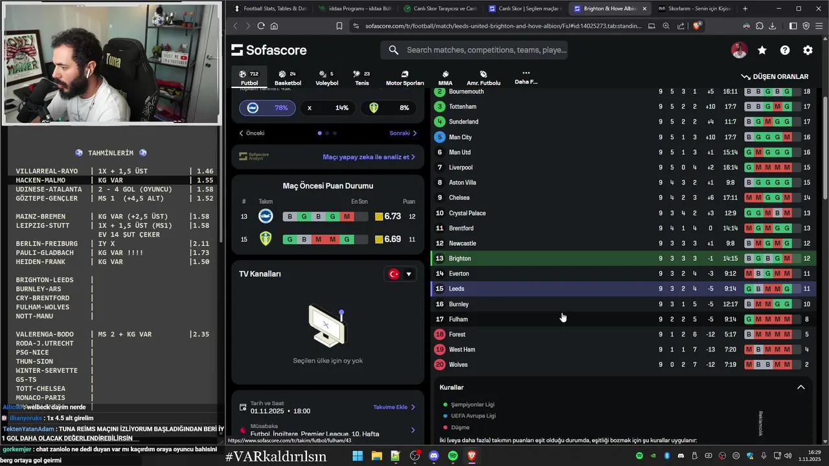This screenshot has height=466, width=829.
Task: Open Discord from taskbar
Action: coord(434,456)
